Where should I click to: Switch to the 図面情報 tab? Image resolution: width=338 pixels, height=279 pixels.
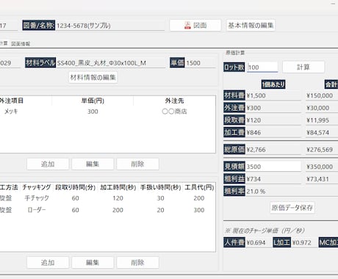[x=21, y=44]
